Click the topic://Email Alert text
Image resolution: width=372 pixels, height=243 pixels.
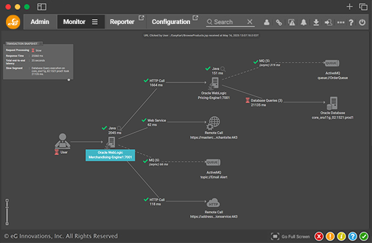(214, 177)
